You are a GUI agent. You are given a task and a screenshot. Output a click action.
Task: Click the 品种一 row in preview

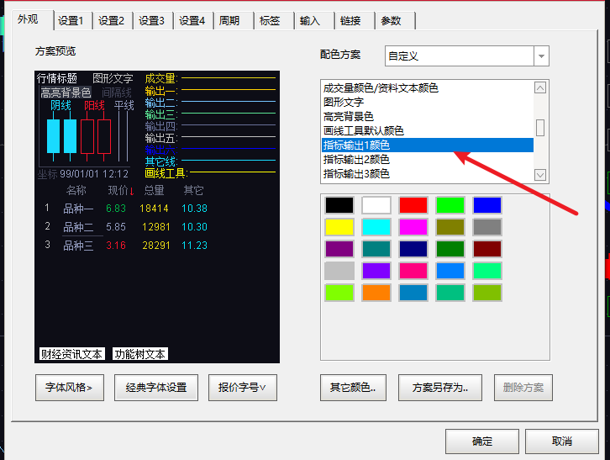click(126, 209)
